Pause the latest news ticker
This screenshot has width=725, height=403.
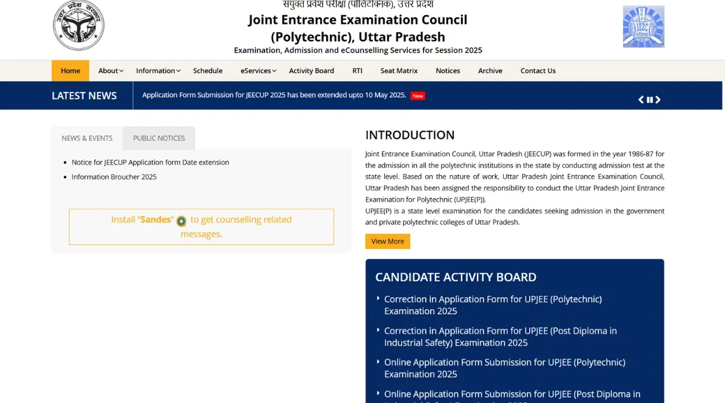[650, 100]
